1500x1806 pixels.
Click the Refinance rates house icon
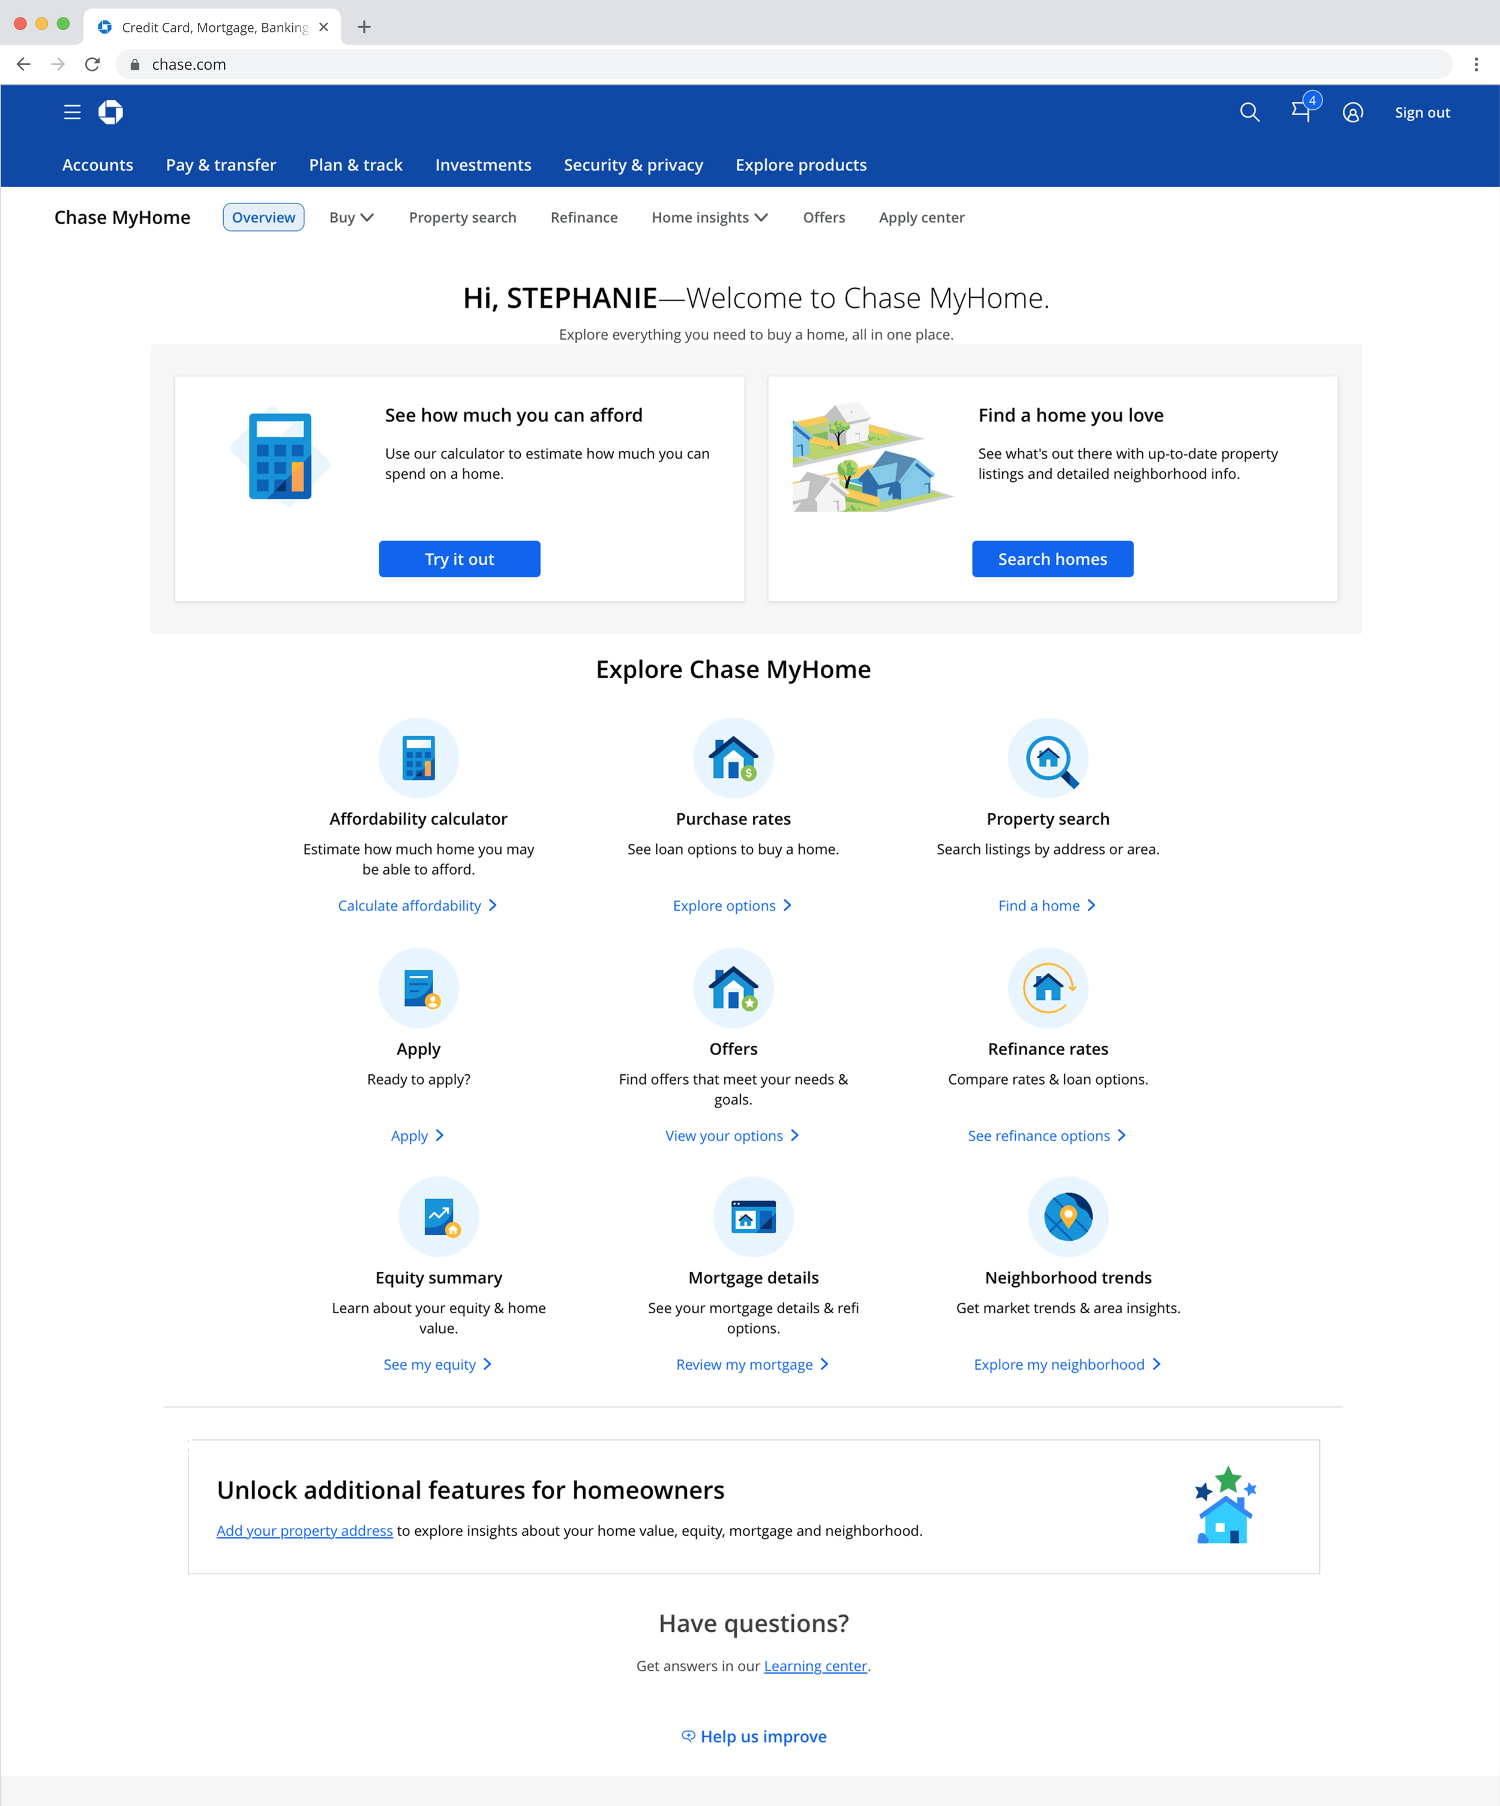[1048, 988]
